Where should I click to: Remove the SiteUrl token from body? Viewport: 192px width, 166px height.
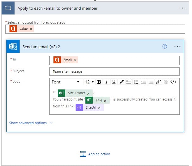pos(99,108)
